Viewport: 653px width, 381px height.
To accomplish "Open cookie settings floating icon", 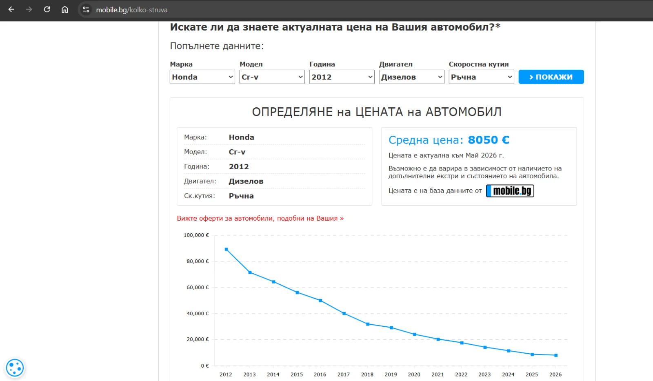I will [15, 368].
